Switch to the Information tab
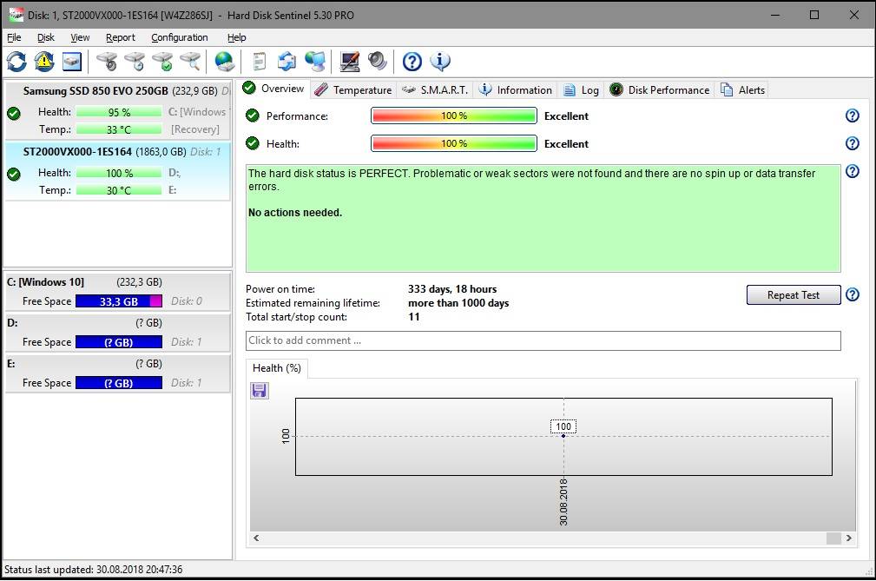The width and height of the screenshot is (876, 581). click(516, 90)
